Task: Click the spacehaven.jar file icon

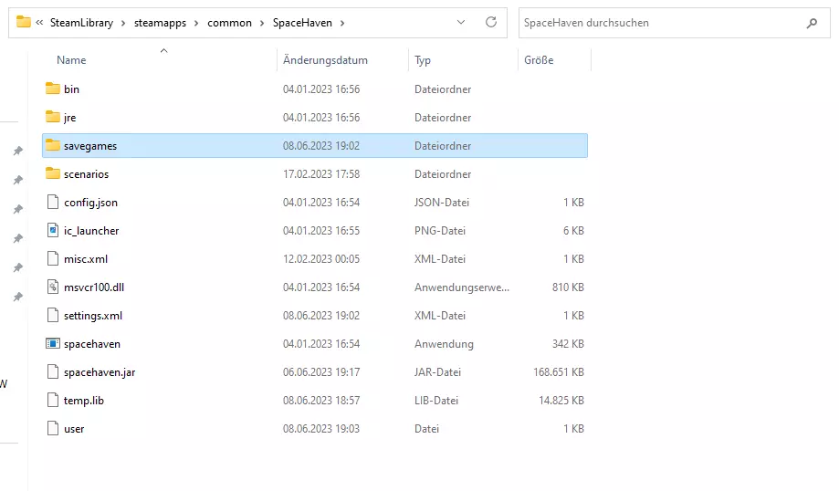Action: (52, 372)
